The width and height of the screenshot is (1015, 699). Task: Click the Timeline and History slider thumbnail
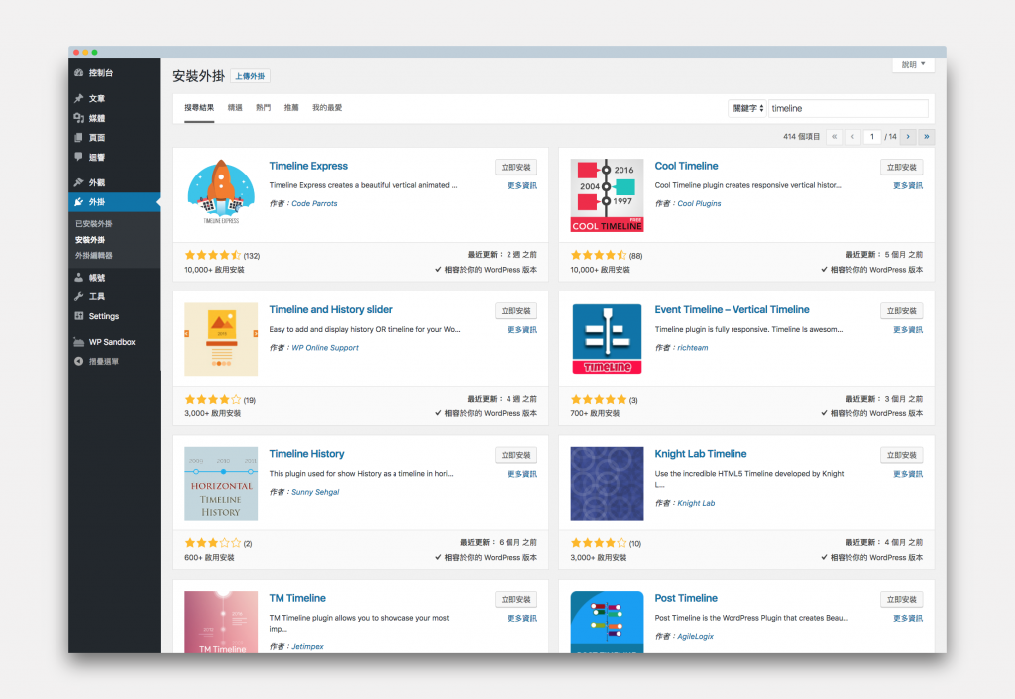tap(221, 339)
